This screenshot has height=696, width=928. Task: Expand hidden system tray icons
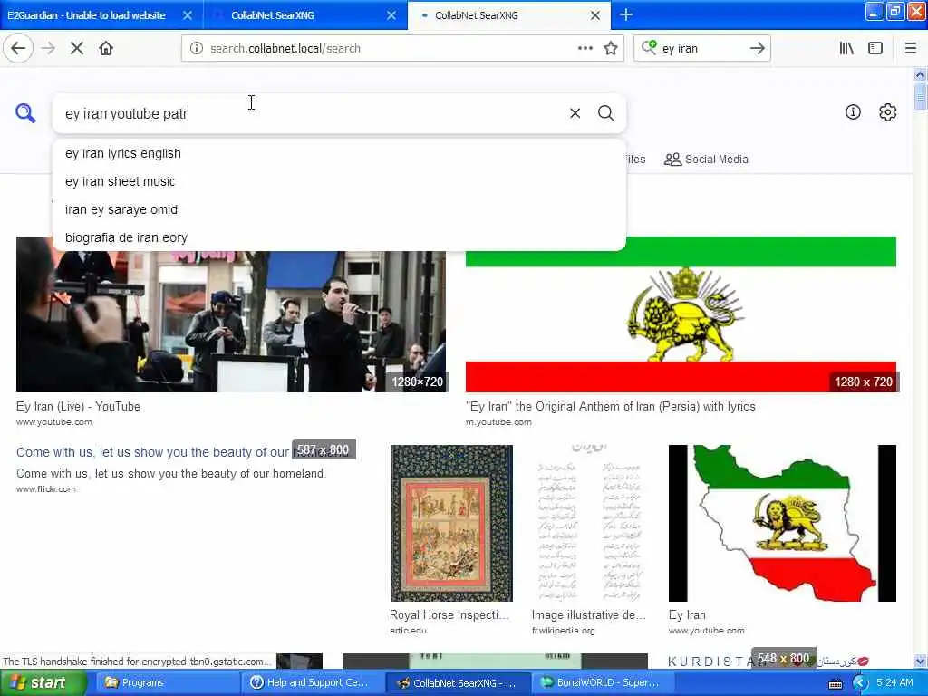point(859,683)
